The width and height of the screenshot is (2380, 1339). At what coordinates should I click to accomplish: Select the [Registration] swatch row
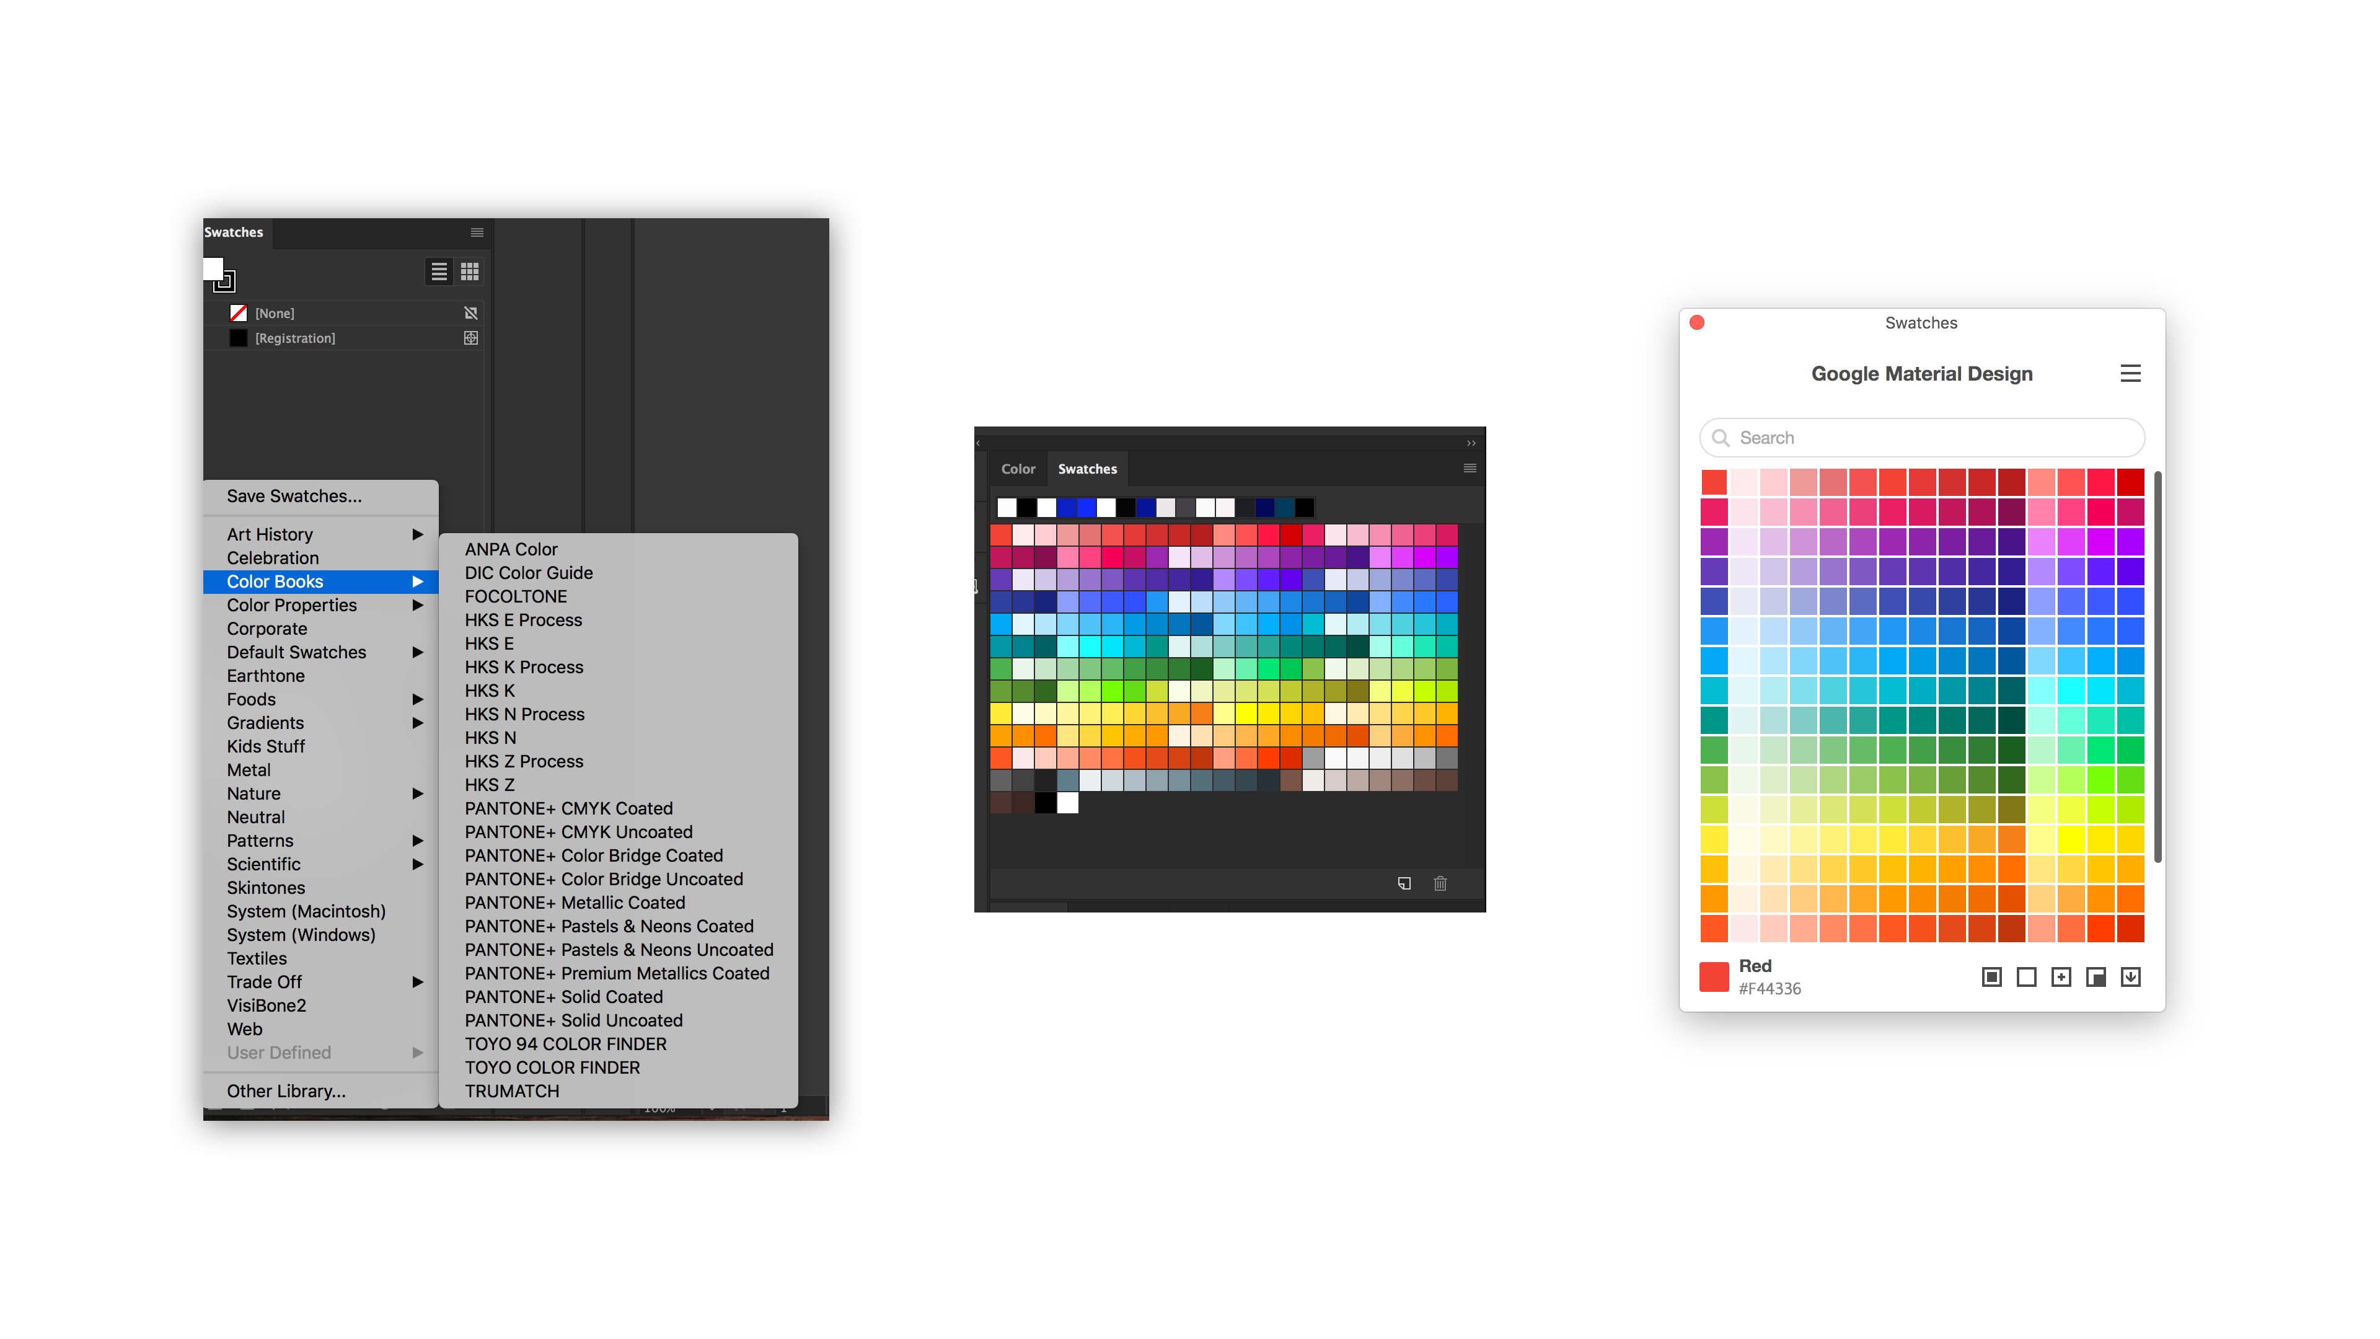coord(344,338)
